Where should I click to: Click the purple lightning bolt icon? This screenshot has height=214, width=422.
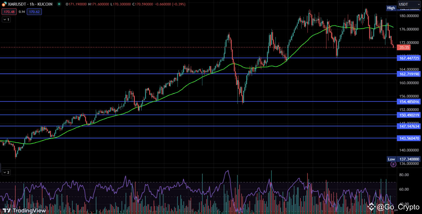pos(393,164)
